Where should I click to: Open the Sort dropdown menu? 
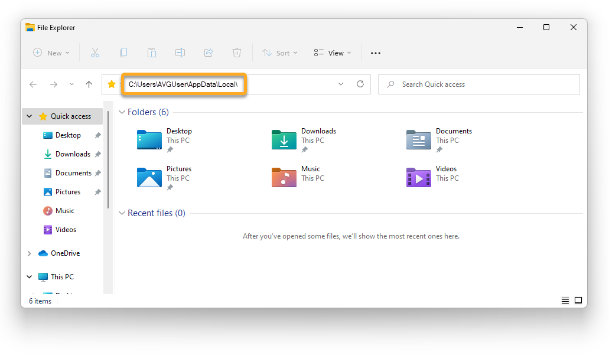coord(280,53)
